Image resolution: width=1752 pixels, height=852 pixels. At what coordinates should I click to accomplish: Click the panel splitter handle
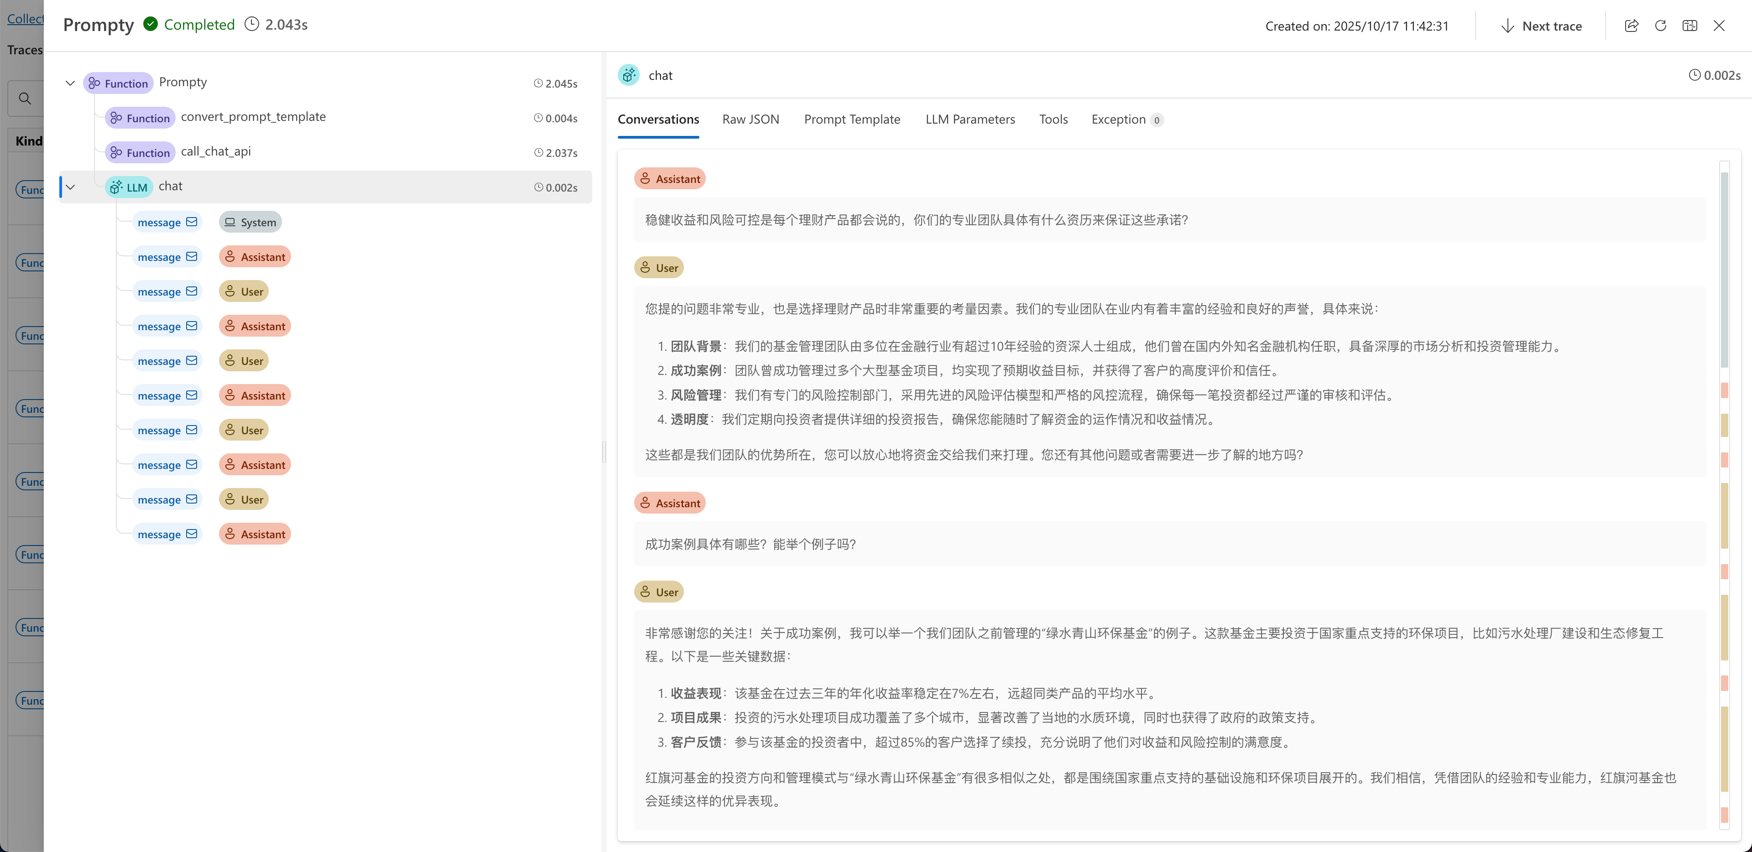(604, 452)
